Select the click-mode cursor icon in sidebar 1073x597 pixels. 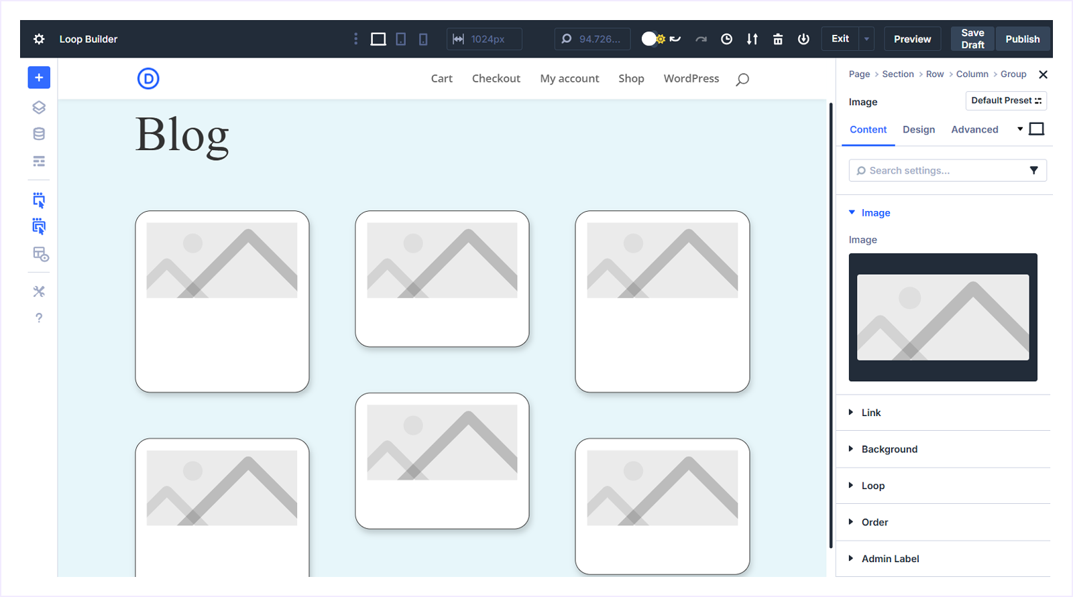pos(39,200)
